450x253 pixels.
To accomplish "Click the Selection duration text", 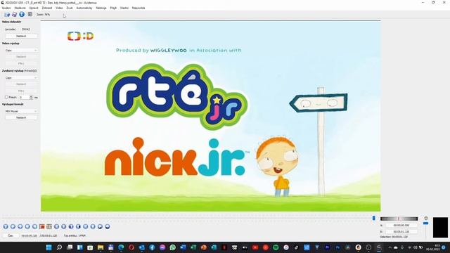I will (x=394, y=237).
